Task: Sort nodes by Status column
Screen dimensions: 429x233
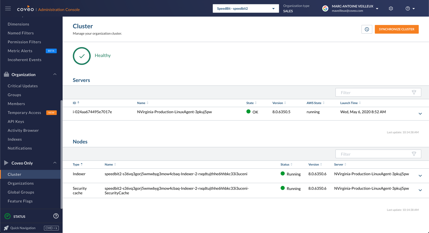Action: 287,164
